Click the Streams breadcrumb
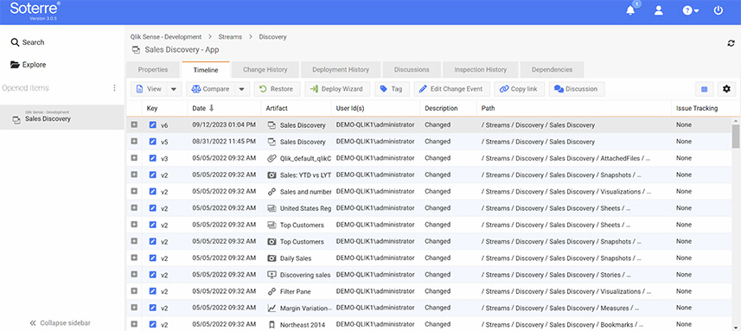This screenshot has width=741, height=331. click(x=230, y=36)
